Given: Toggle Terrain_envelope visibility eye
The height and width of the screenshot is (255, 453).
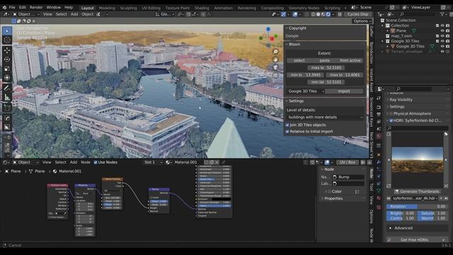Looking at the screenshot, I should [442, 52].
